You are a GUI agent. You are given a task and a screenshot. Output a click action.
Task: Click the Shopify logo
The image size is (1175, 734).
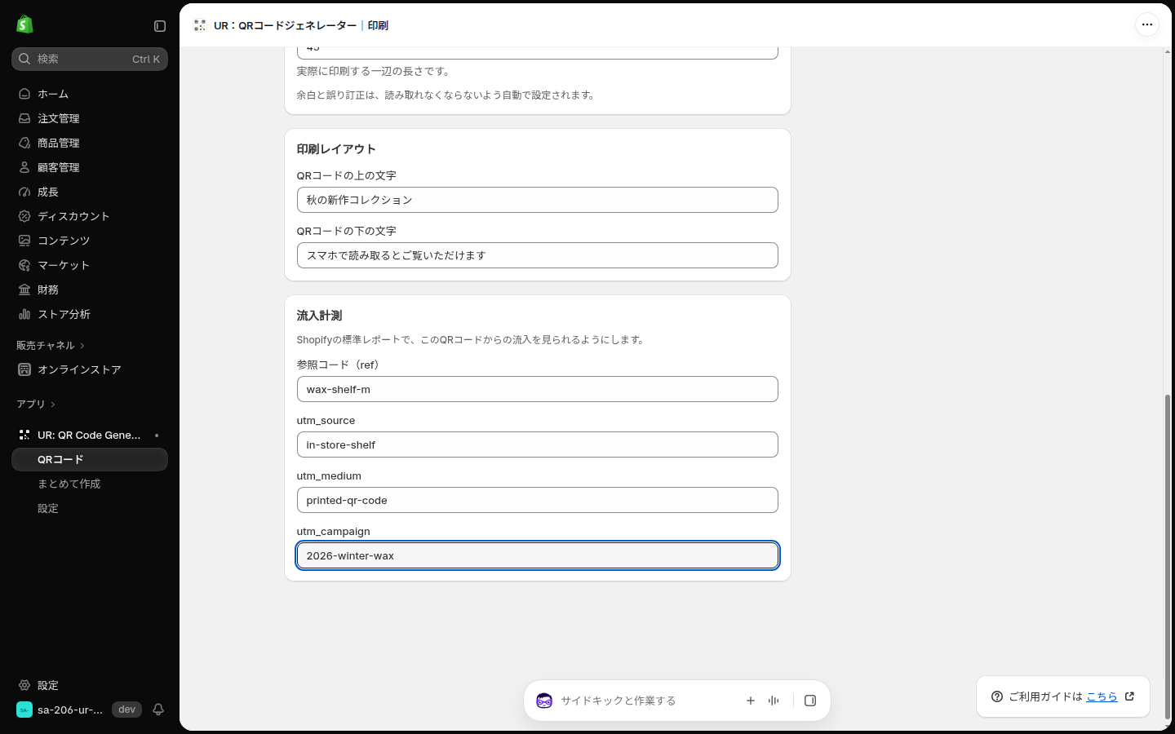[24, 24]
